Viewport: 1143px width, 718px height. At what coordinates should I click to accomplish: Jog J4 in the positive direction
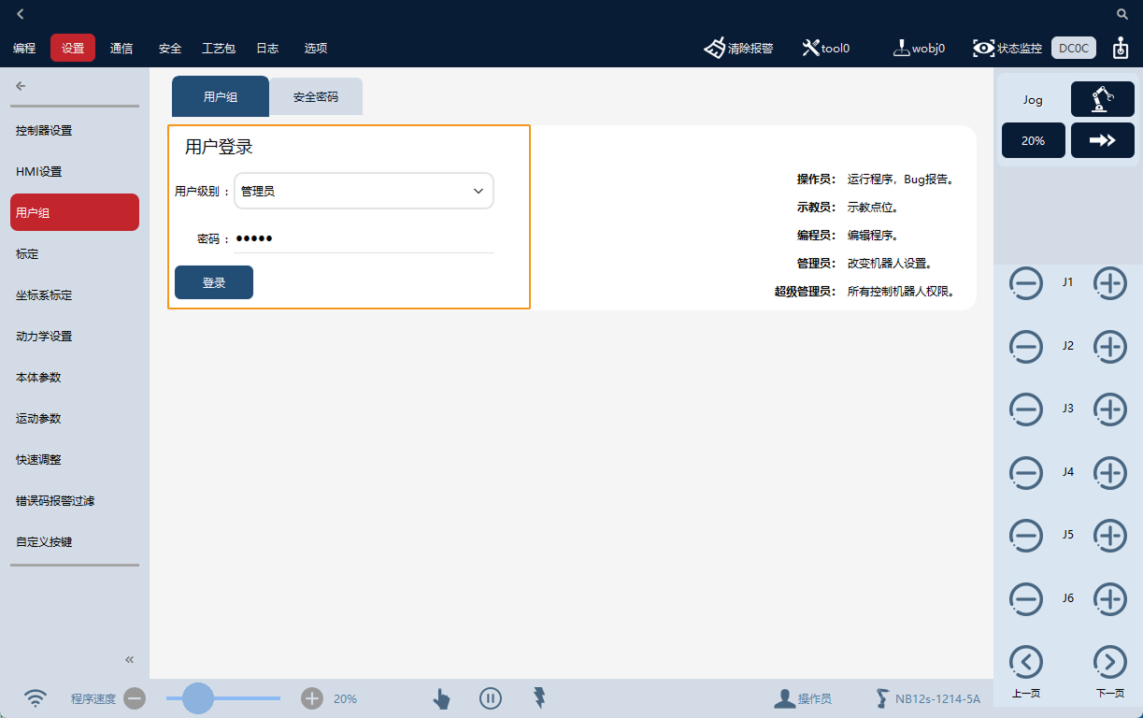(1110, 473)
